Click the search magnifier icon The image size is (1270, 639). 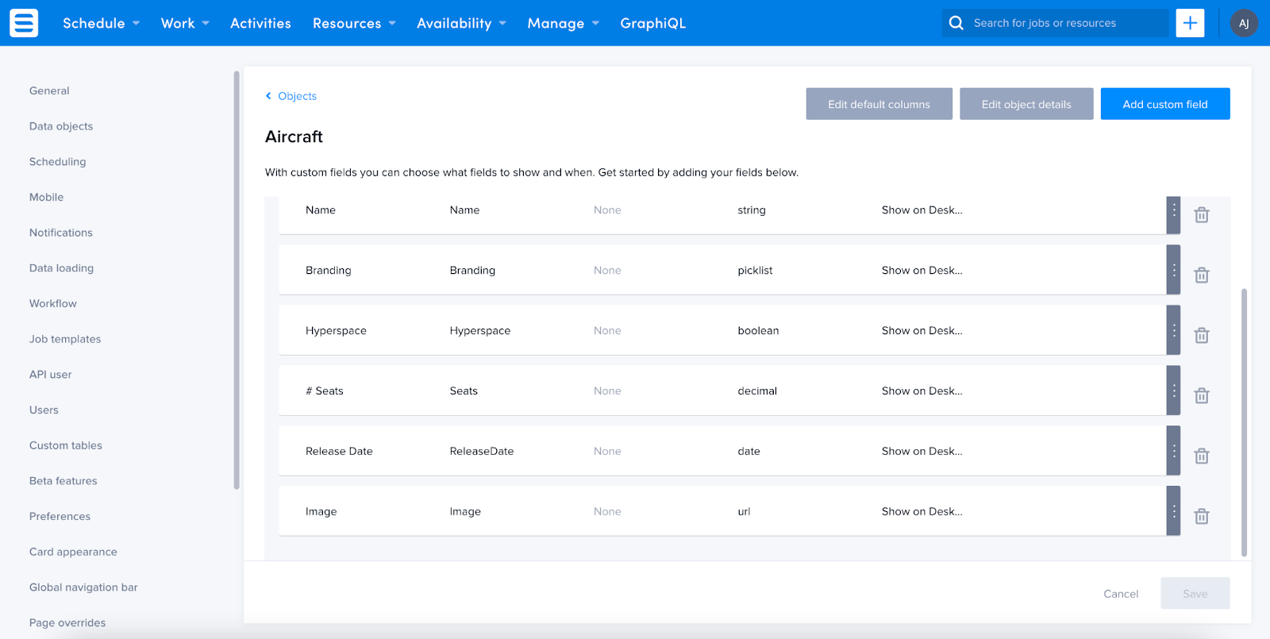956,23
